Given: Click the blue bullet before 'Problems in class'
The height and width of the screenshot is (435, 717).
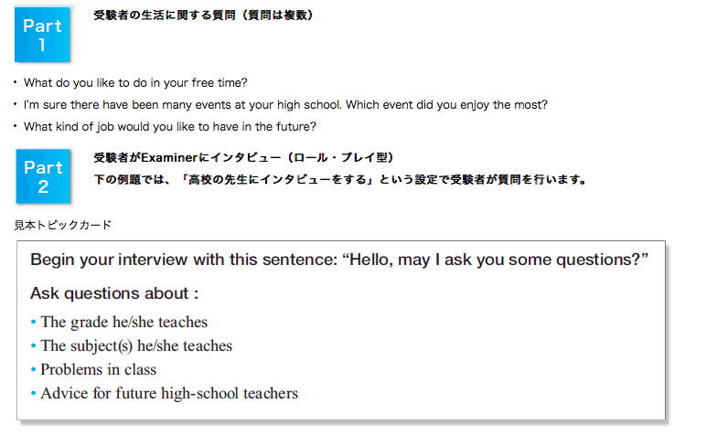Looking at the screenshot, I should (33, 369).
